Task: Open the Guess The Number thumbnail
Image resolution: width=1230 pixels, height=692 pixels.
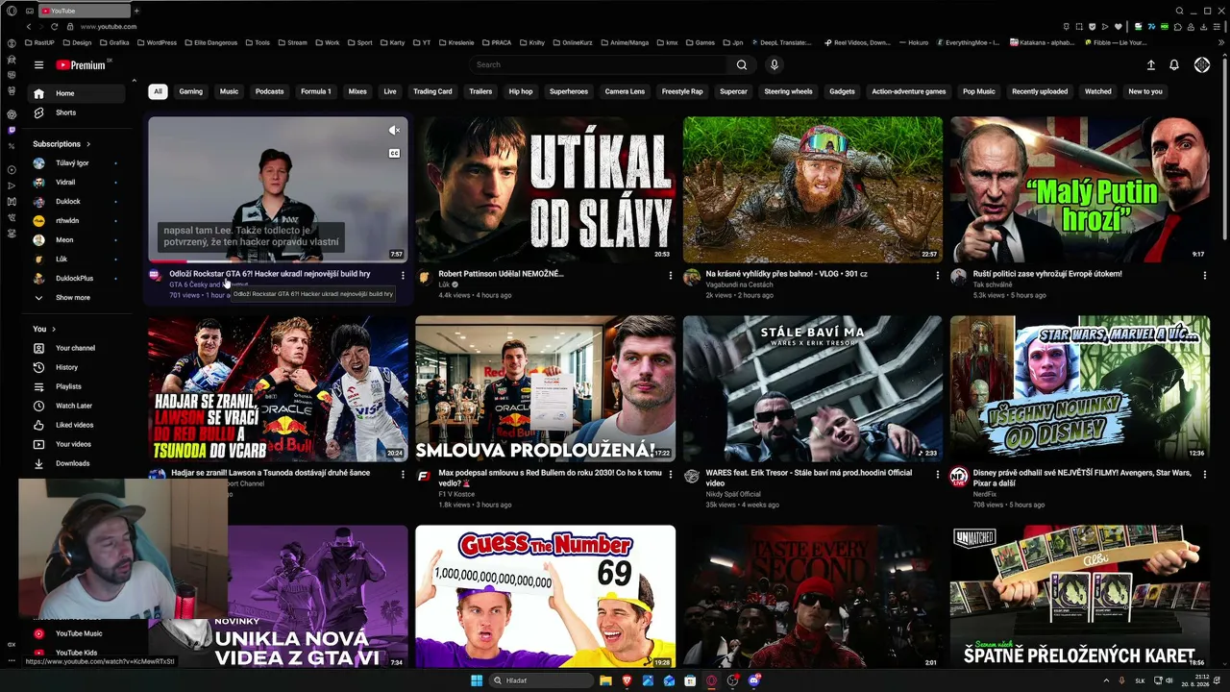Action: pos(546,596)
